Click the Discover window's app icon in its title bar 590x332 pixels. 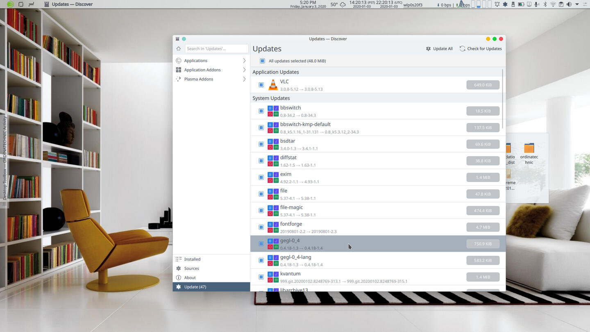point(177,39)
